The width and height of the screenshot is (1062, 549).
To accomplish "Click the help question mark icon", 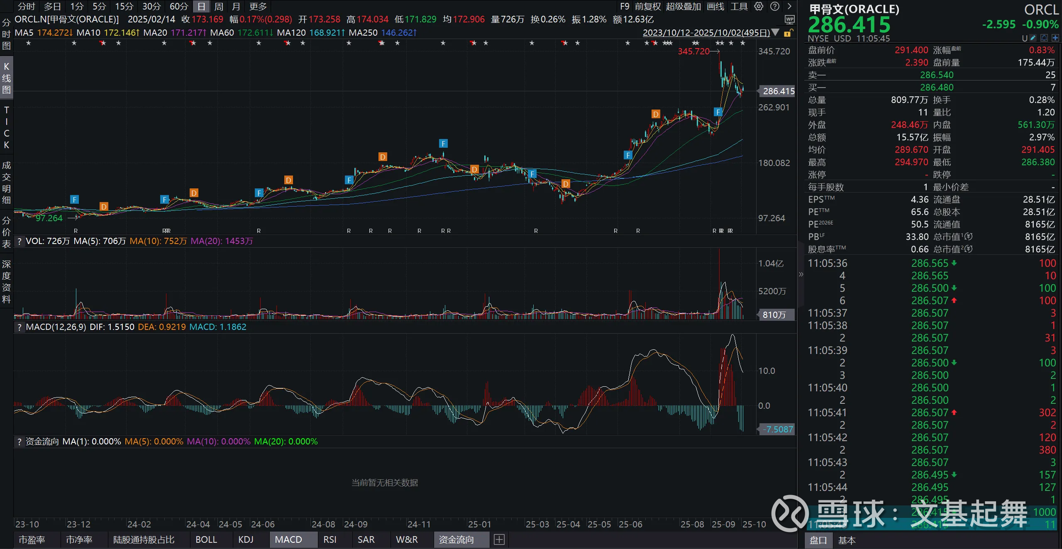I will (774, 6).
